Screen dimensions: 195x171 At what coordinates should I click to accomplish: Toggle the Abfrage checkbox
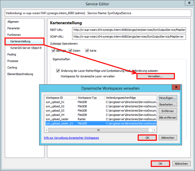point(54,51)
